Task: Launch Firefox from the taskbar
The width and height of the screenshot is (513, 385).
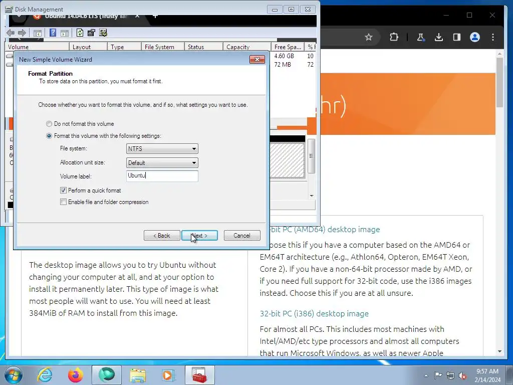Action: [75, 375]
